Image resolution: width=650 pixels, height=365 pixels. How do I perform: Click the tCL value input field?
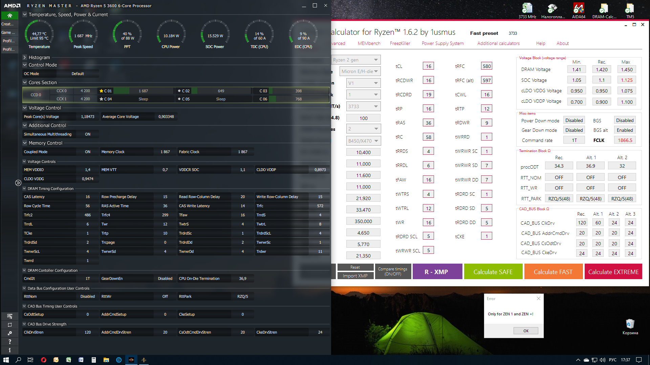tap(428, 66)
